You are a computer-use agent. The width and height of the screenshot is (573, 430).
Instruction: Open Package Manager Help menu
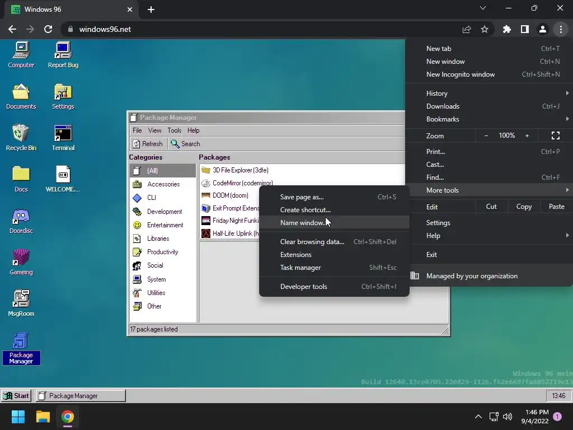pyautogui.click(x=193, y=130)
